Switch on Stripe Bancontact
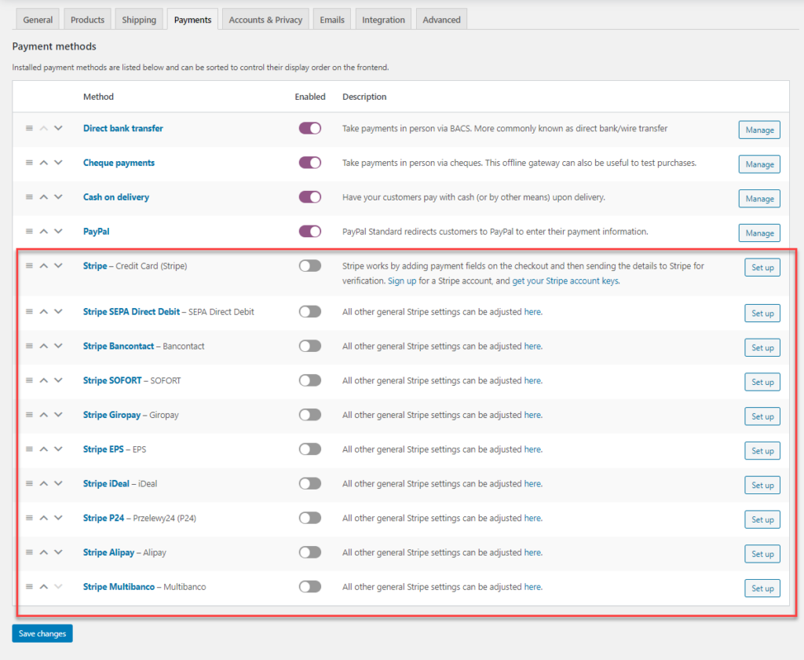Image resolution: width=804 pixels, height=660 pixels. pyautogui.click(x=310, y=346)
